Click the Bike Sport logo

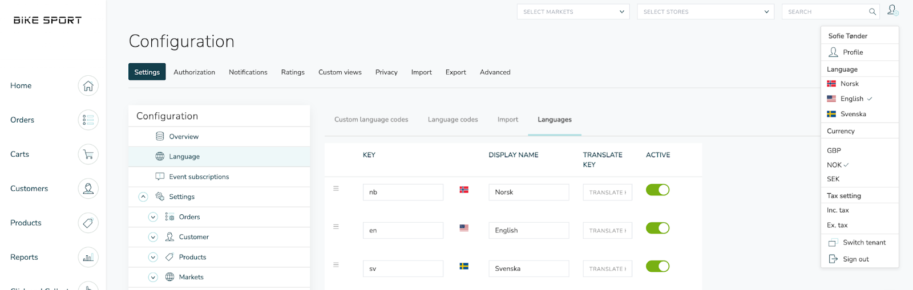47,20
